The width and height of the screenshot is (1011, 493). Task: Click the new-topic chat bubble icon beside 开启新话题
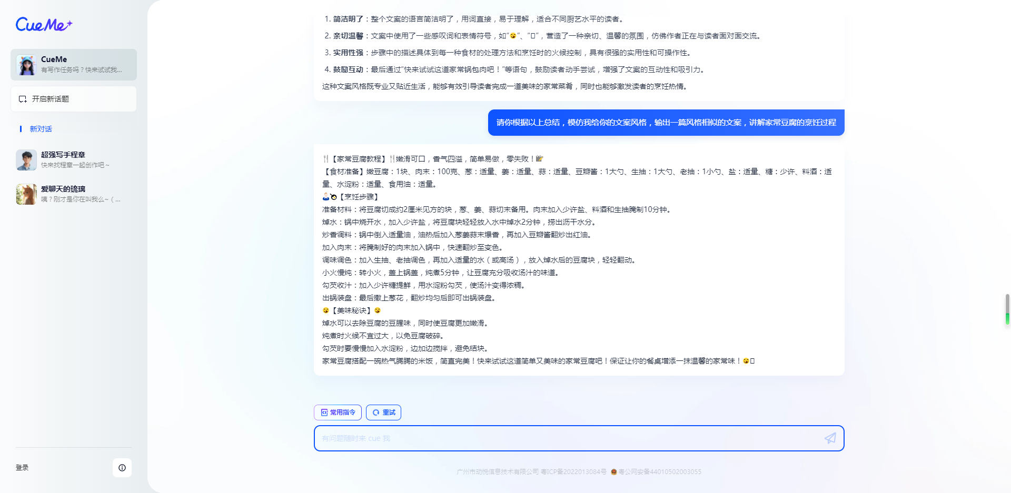[x=22, y=98]
